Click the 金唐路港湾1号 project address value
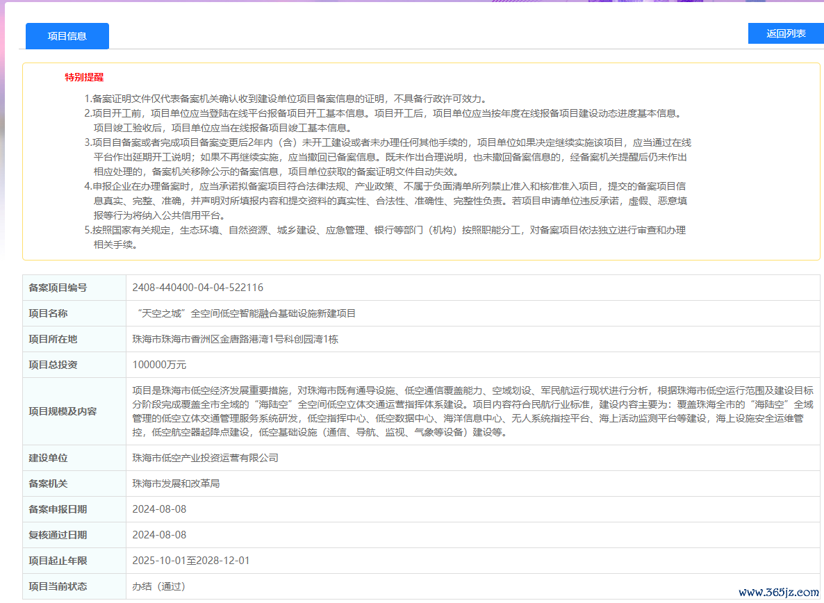This screenshot has height=603, width=824. [x=235, y=339]
